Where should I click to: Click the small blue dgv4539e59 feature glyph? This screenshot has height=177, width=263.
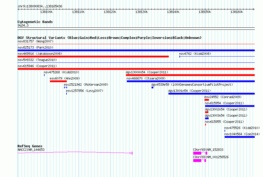(152, 87)
